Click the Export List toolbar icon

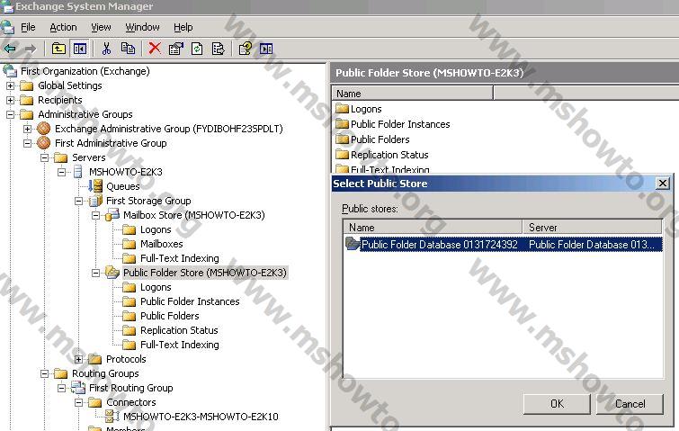(x=219, y=49)
